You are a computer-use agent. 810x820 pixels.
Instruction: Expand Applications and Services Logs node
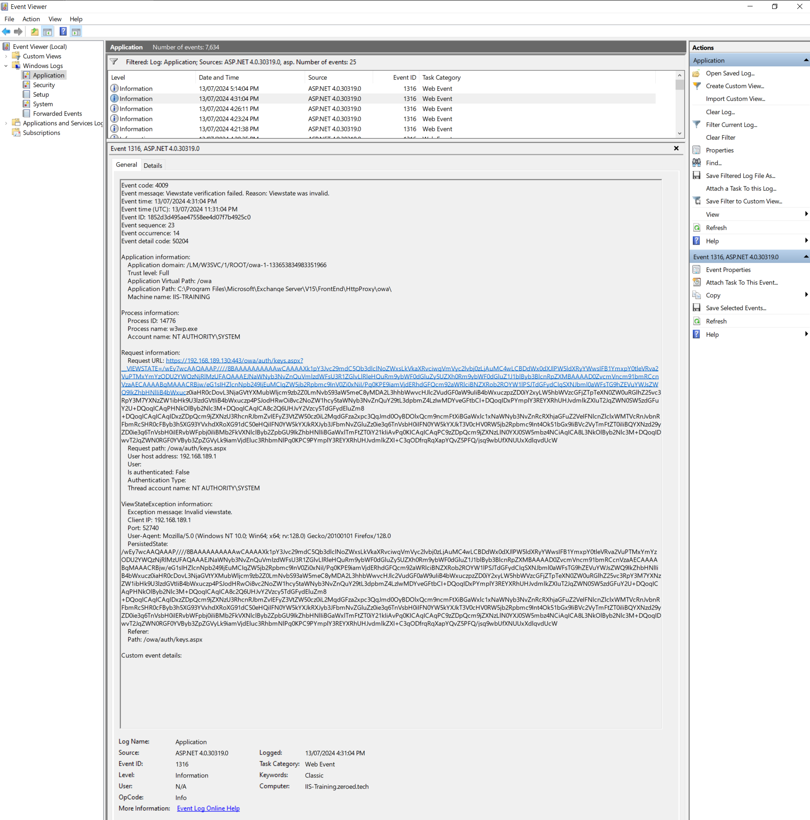pyautogui.click(x=6, y=123)
